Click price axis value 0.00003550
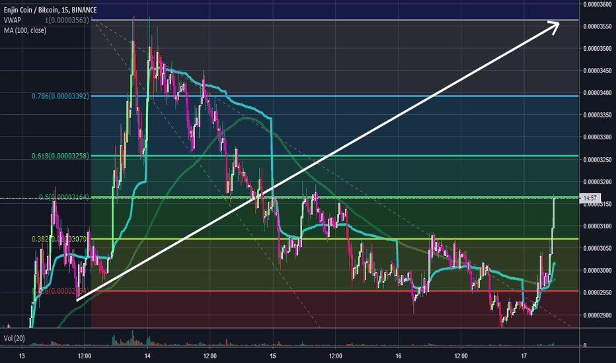The width and height of the screenshot is (616, 363). coord(597,26)
